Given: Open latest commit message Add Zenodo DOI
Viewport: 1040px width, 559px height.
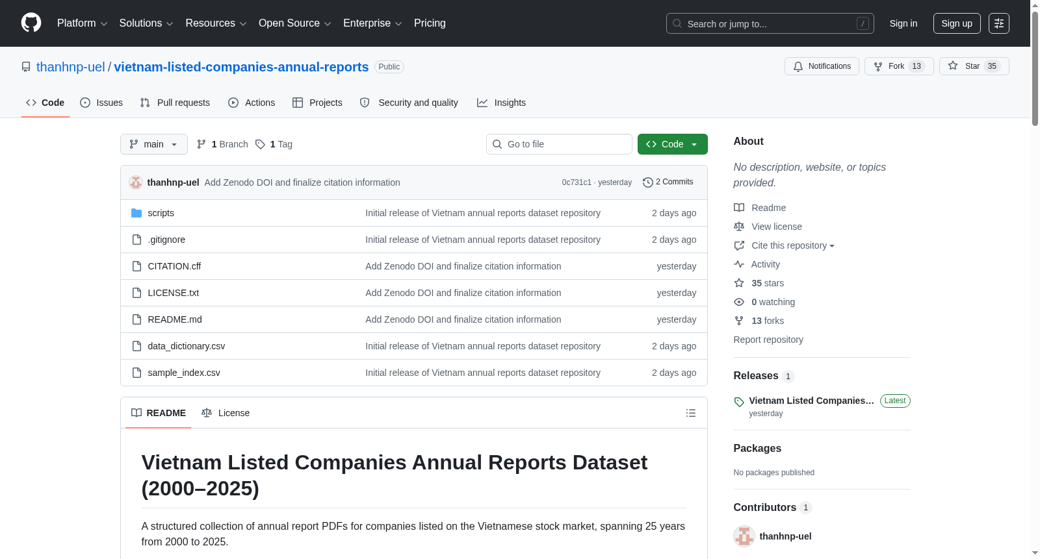Looking at the screenshot, I should pyautogui.click(x=302, y=182).
